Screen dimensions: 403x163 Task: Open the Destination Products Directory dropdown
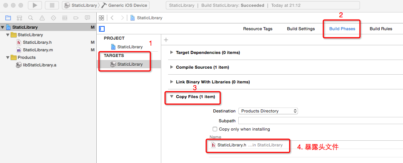coord(268,111)
